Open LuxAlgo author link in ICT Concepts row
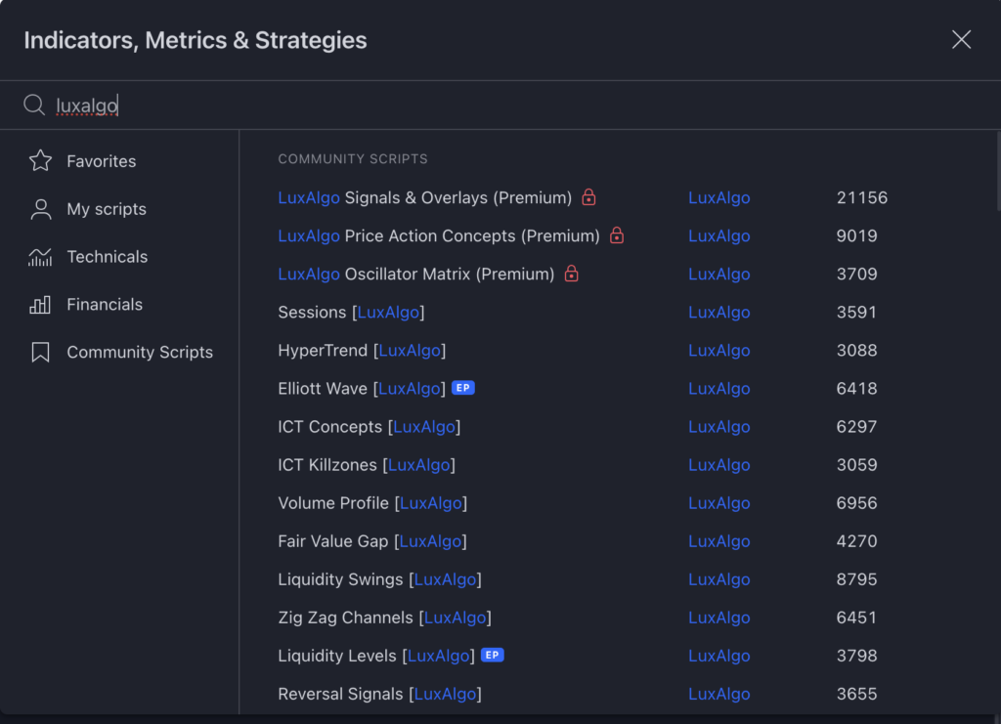1001x724 pixels. (718, 427)
